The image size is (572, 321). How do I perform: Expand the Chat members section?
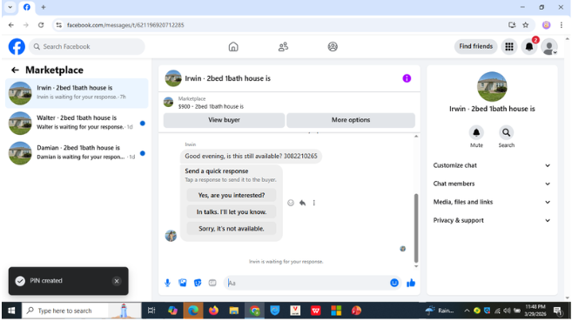(x=492, y=184)
